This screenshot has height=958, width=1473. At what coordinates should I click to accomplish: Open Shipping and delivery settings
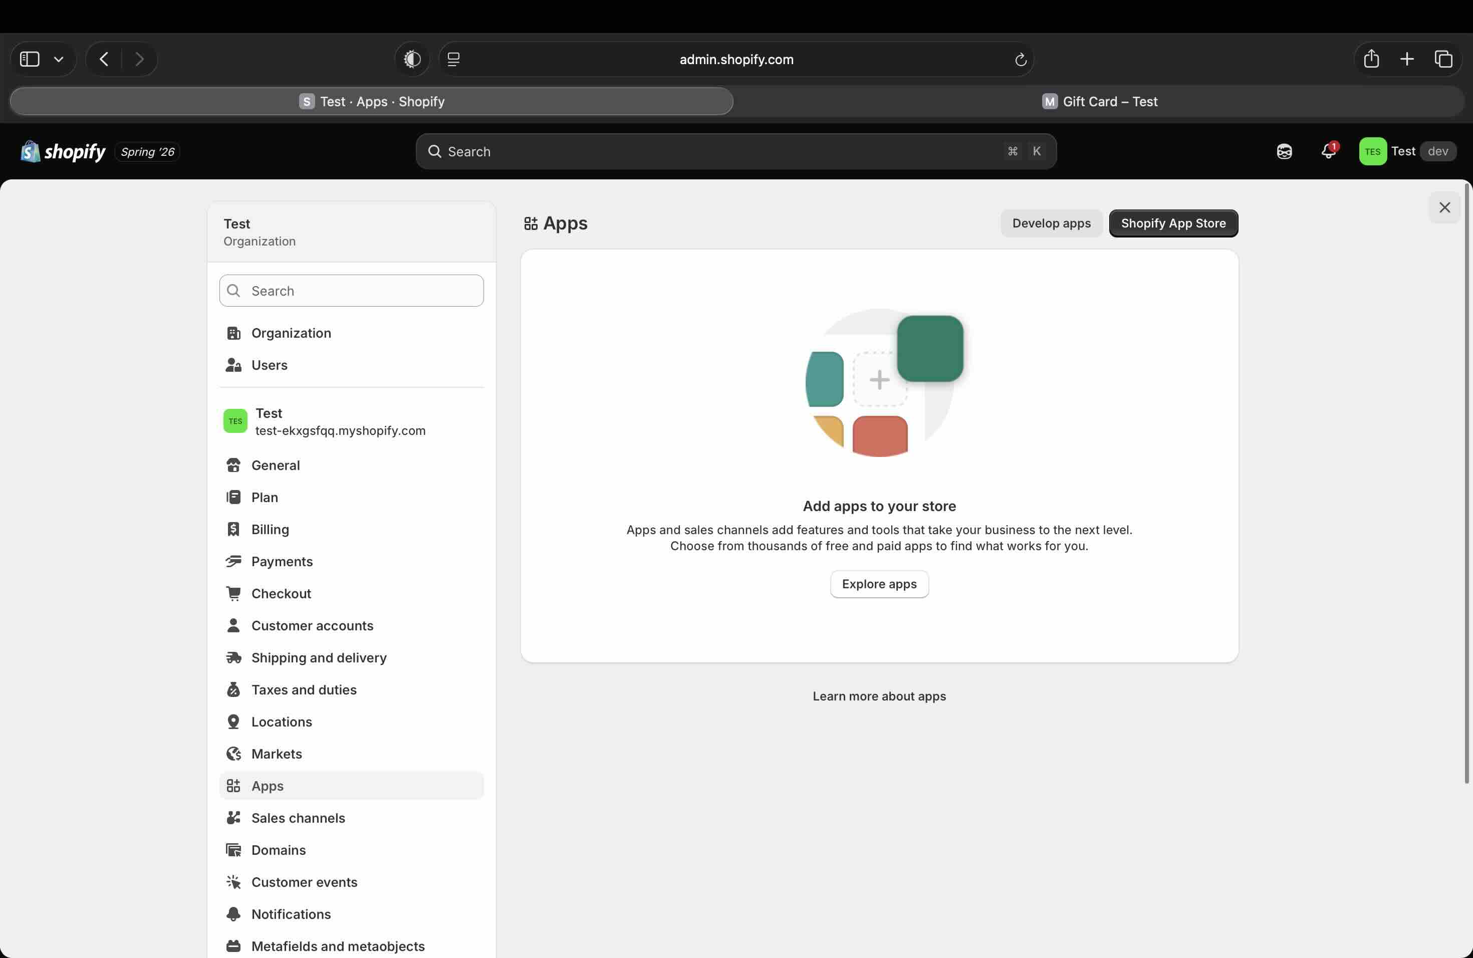click(352, 658)
